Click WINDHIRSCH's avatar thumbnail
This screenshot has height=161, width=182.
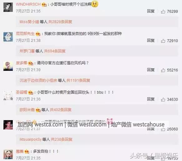8,7
